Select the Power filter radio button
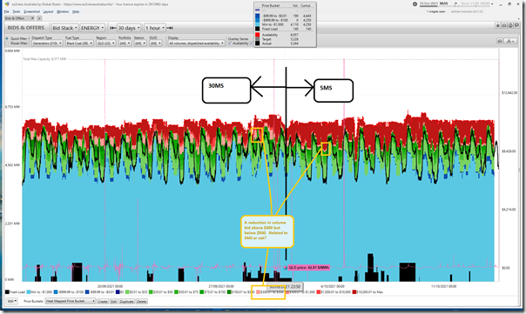This screenshot has height=314, width=526. 7,43
